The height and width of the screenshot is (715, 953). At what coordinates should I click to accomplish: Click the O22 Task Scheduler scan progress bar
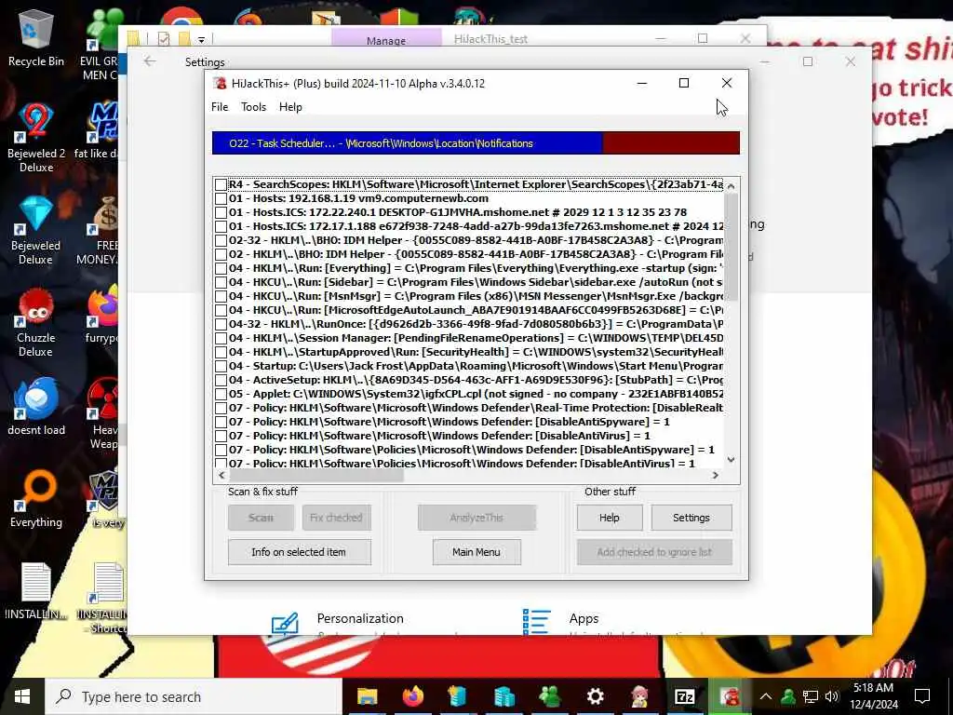[476, 142]
